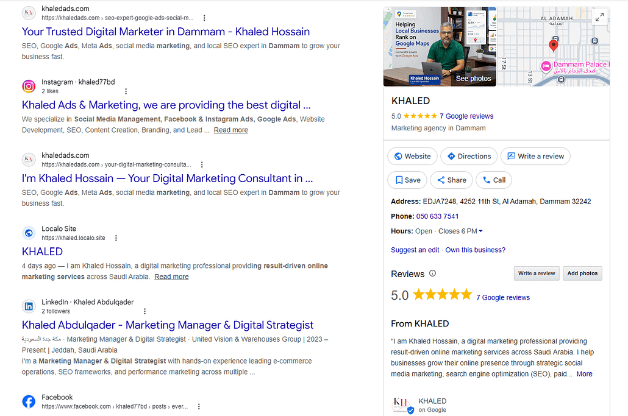Image resolution: width=628 pixels, height=416 pixels.
Task: Open the options menu next to khaled.localo.site
Action: 116,238
